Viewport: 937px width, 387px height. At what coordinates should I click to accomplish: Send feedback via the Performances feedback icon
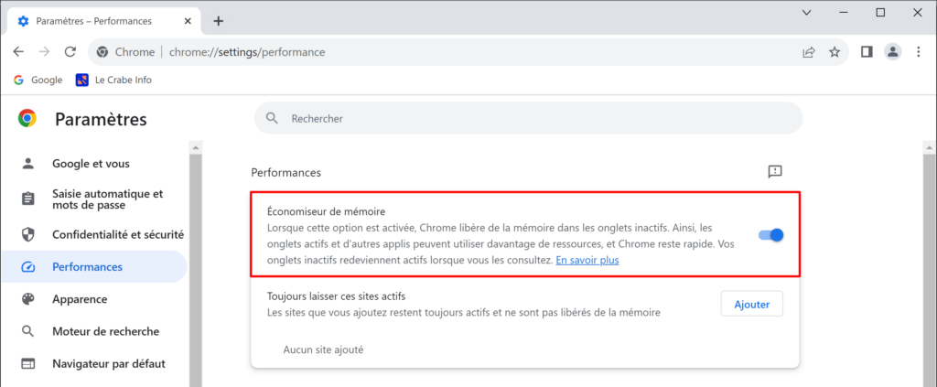coord(775,172)
